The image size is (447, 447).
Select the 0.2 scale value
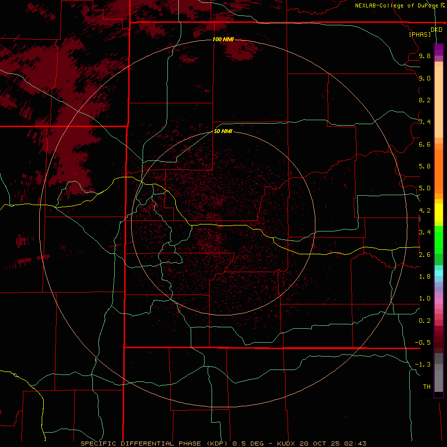tap(425, 321)
